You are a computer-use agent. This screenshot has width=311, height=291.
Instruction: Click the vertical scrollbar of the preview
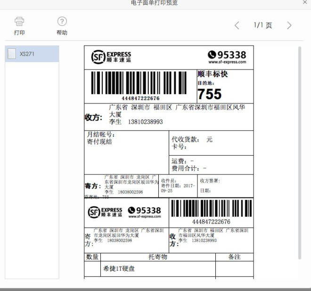point(300,150)
